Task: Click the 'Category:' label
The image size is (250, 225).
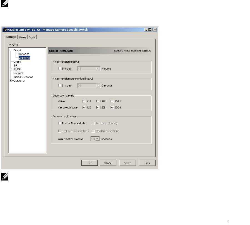Action: (13, 44)
